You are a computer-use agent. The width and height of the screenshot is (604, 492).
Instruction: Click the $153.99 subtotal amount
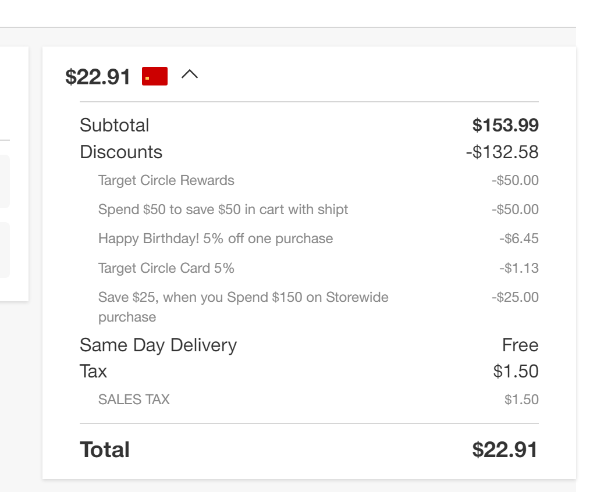click(x=505, y=125)
